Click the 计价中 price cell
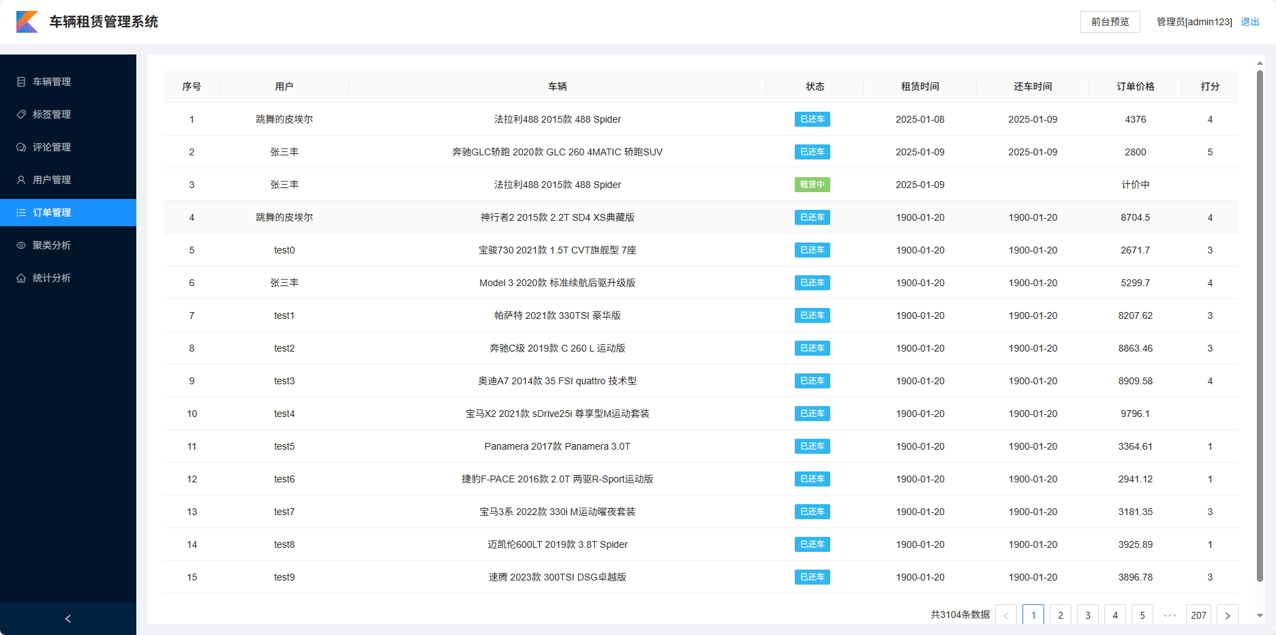The image size is (1276, 635). [x=1136, y=185]
